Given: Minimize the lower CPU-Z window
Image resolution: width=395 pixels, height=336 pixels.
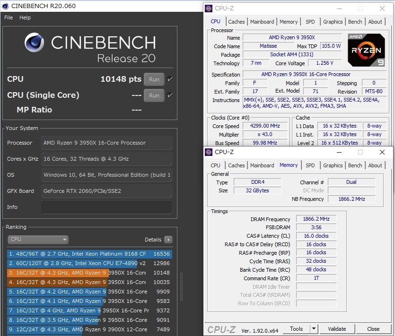Looking at the screenshot, I should (339, 152).
